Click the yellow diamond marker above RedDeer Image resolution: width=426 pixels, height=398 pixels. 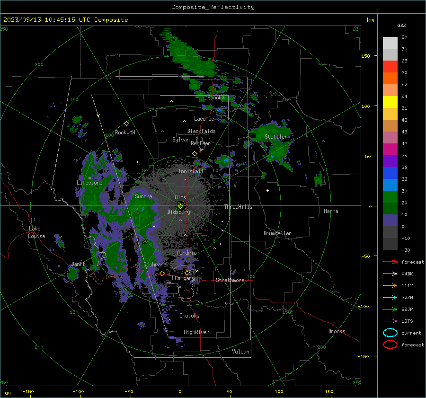click(195, 153)
